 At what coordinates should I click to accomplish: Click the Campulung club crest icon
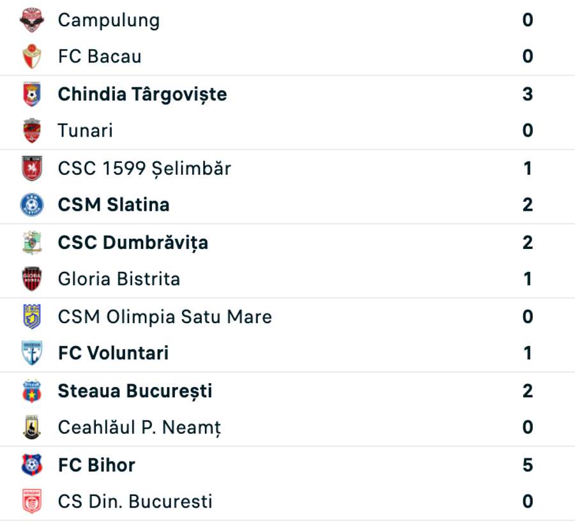tap(32, 20)
